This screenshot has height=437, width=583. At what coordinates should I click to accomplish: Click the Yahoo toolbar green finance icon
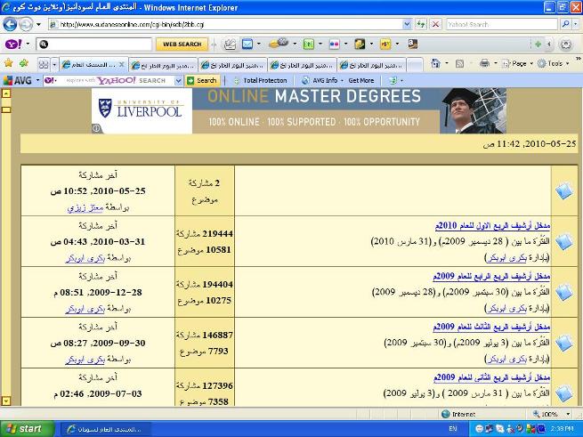pyautogui.click(x=309, y=45)
